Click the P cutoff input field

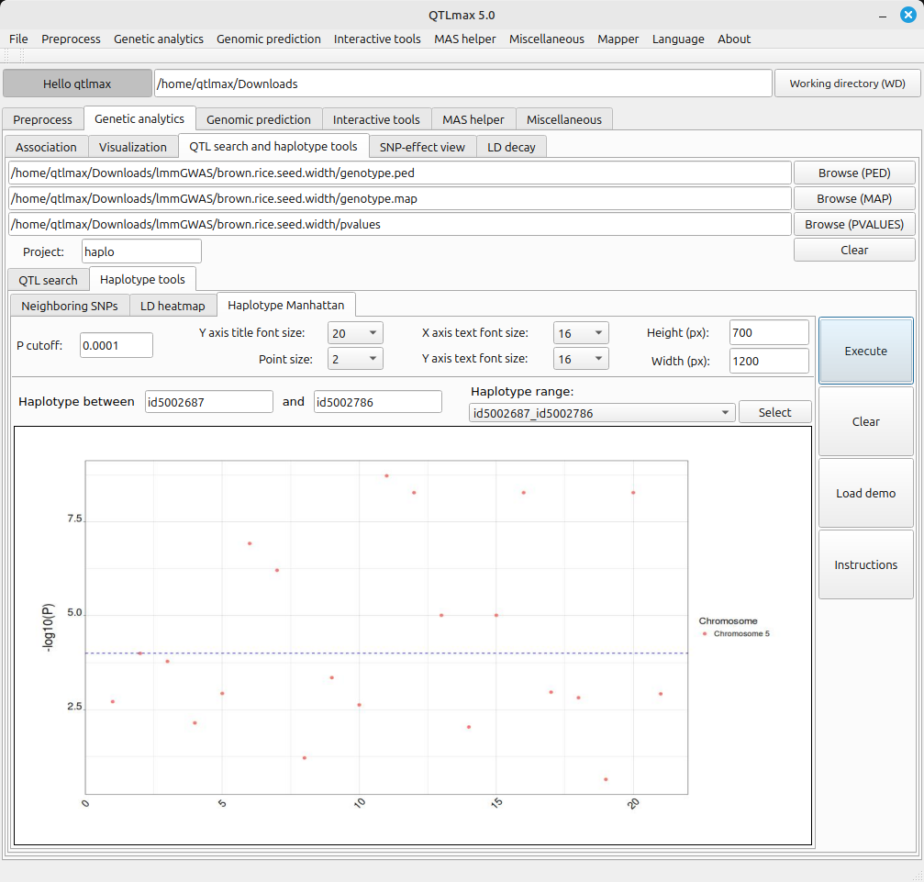click(x=116, y=345)
